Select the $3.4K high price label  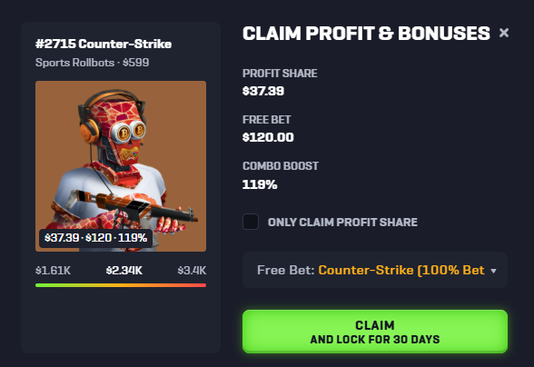point(192,271)
